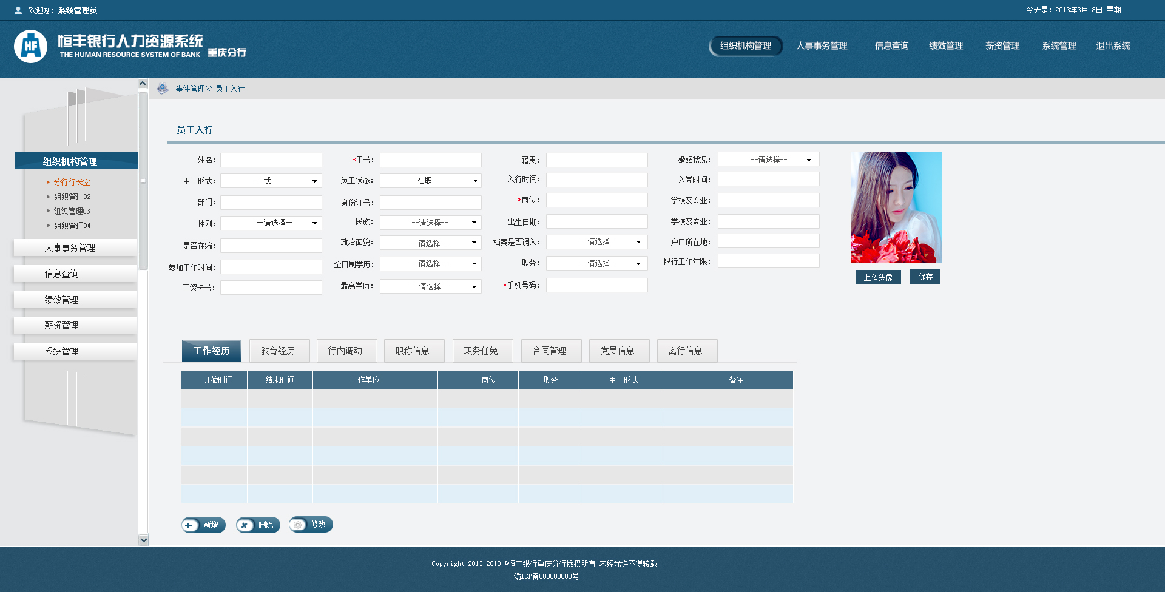Switch to the 离行信息 tab
Viewport: 1165px width, 592px height.
click(x=687, y=351)
